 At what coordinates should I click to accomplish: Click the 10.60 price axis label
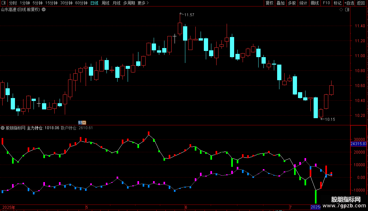[360, 86]
